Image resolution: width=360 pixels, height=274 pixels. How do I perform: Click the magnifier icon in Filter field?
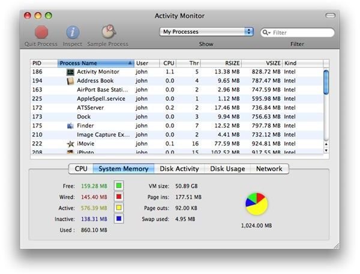coord(266,32)
